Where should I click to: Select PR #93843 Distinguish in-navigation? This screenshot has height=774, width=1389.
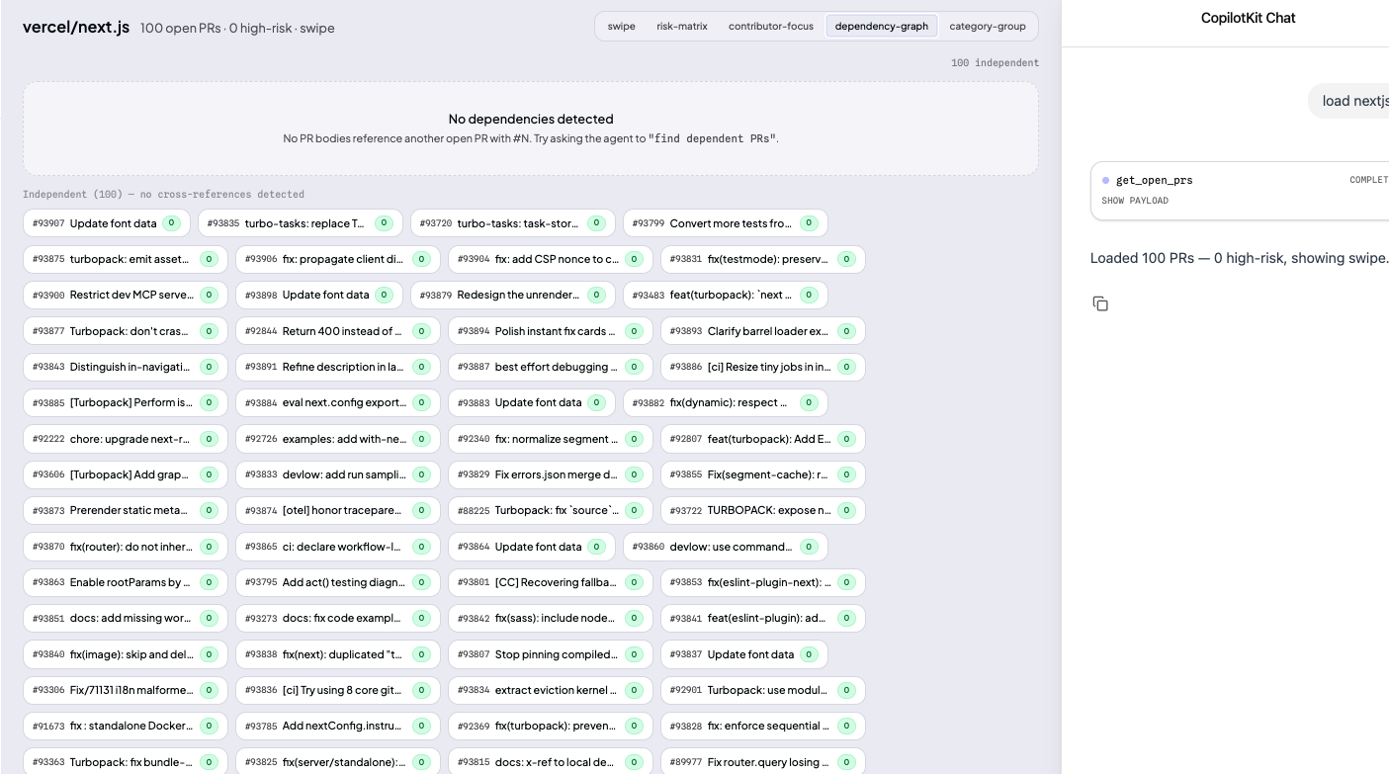tap(126, 367)
